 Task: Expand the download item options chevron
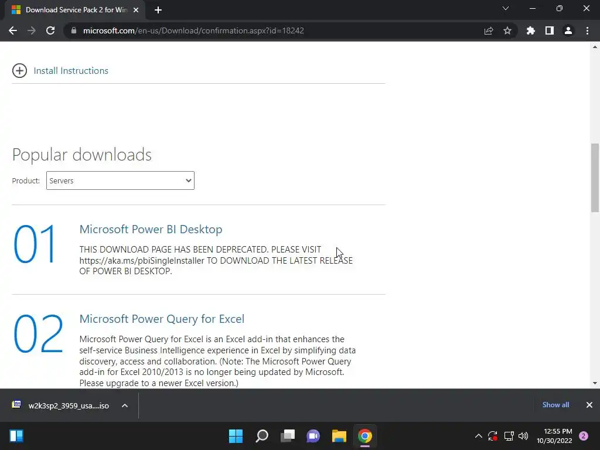coord(125,405)
